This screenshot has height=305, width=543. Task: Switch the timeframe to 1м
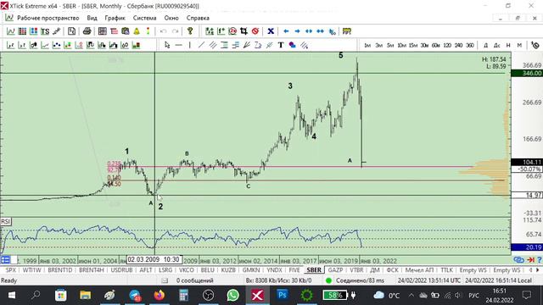pyautogui.click(x=367, y=45)
